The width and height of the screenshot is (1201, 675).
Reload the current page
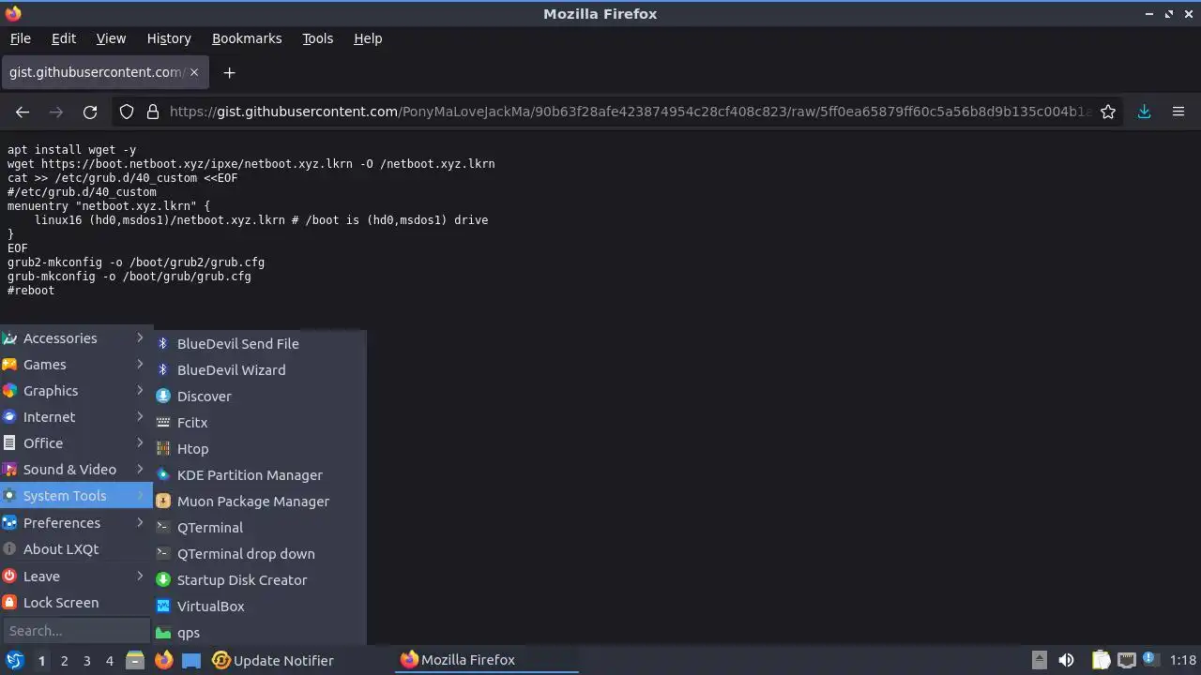tap(90, 112)
